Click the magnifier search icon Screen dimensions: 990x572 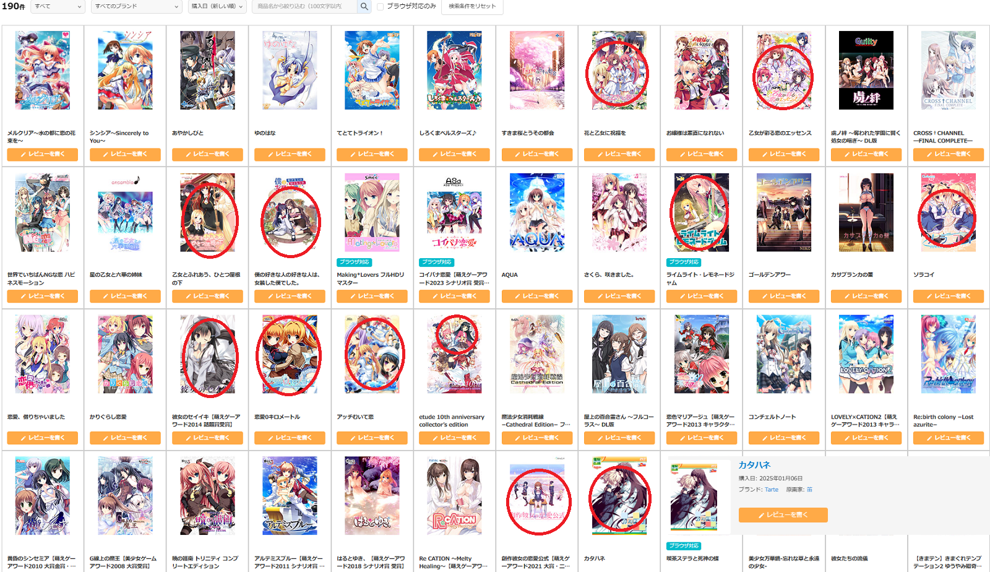pyautogui.click(x=364, y=6)
